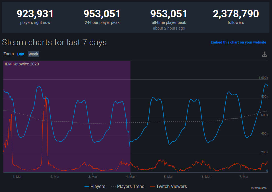
Task: Click the '200k' y-axis label
Action: (265, 152)
